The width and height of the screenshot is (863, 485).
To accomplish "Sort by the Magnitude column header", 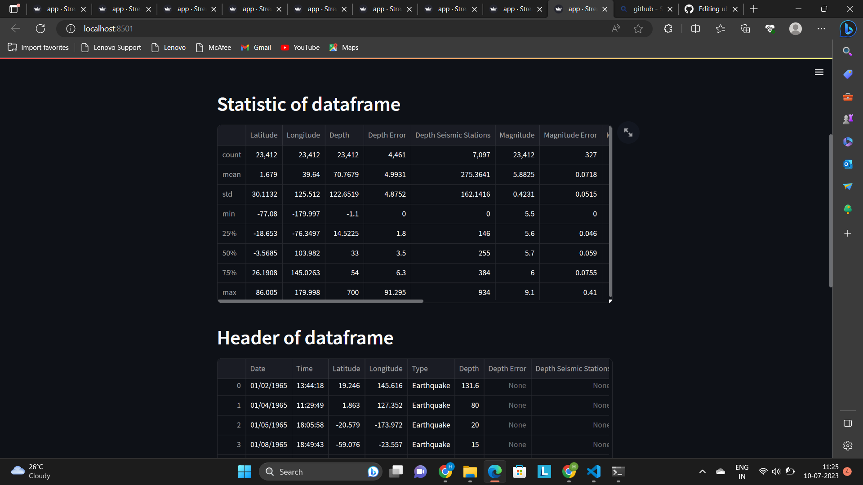I will 516,135.
